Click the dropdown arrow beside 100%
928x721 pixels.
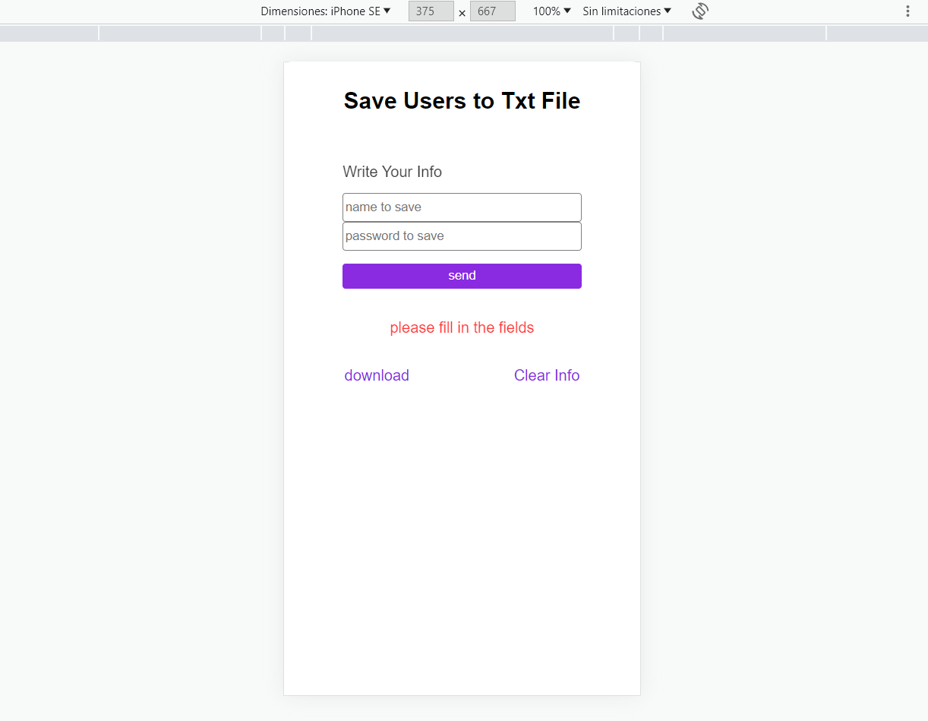point(567,11)
